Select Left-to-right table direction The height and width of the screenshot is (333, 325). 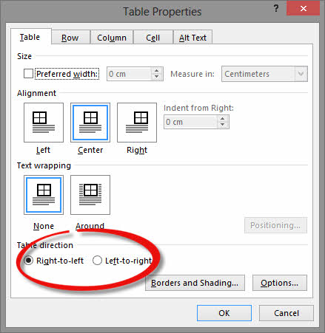[97, 261]
